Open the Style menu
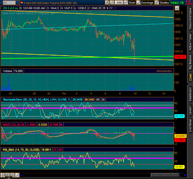193x179 pixels. (x=130, y=2)
